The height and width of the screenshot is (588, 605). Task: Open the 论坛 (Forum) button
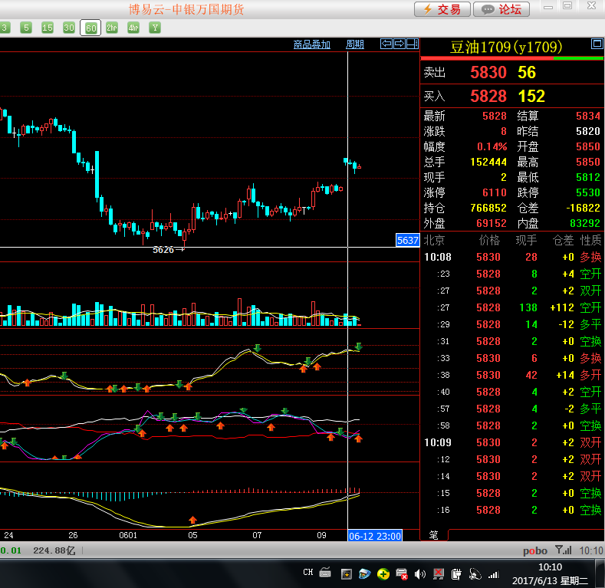pyautogui.click(x=501, y=9)
